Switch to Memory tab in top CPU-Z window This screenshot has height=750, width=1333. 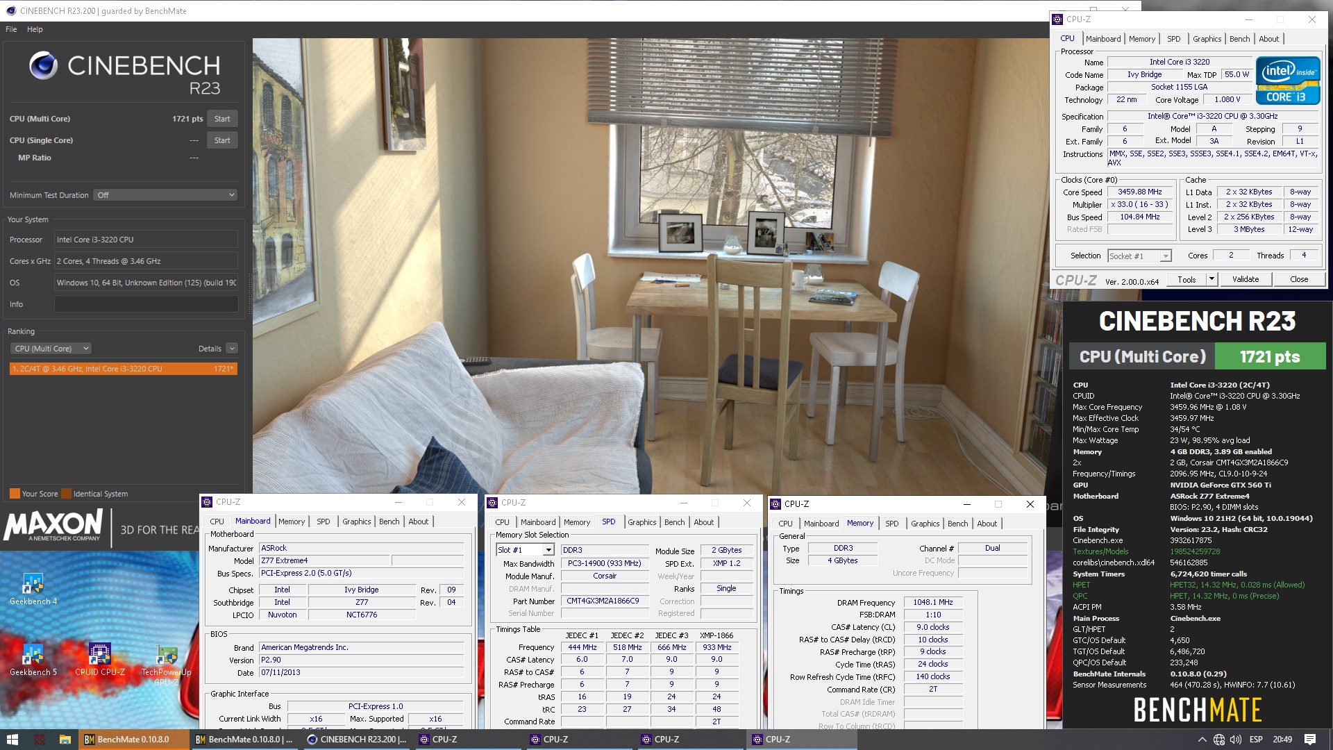1141,39
